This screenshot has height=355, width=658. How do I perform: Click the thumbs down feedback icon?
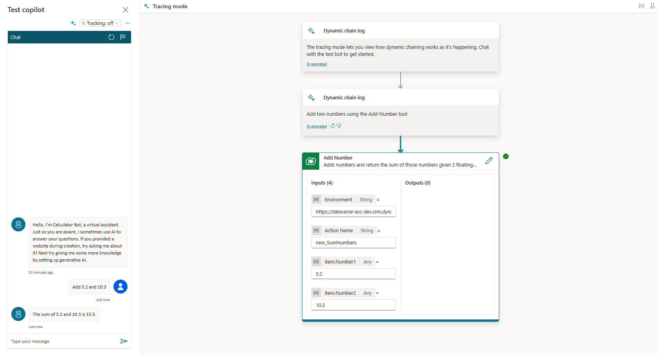click(x=339, y=126)
